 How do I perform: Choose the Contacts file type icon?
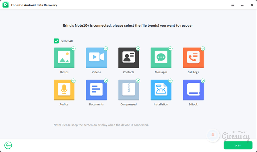(128, 58)
